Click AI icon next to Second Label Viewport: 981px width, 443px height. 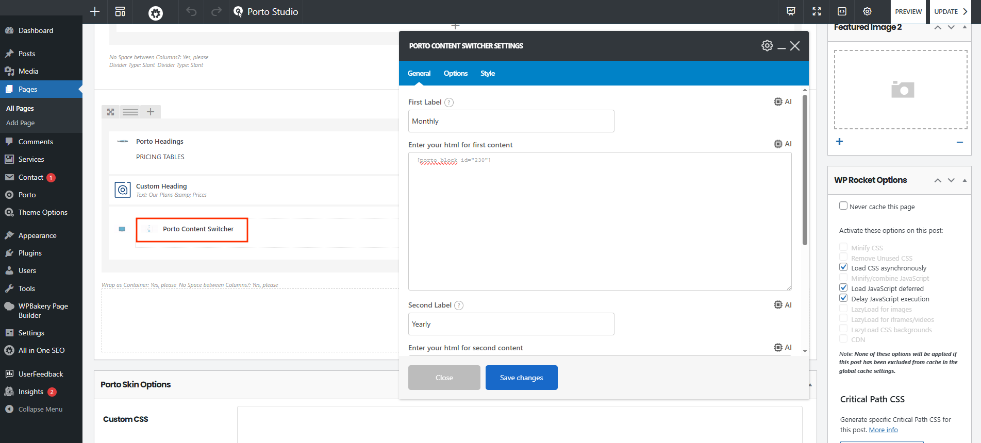[783, 305]
